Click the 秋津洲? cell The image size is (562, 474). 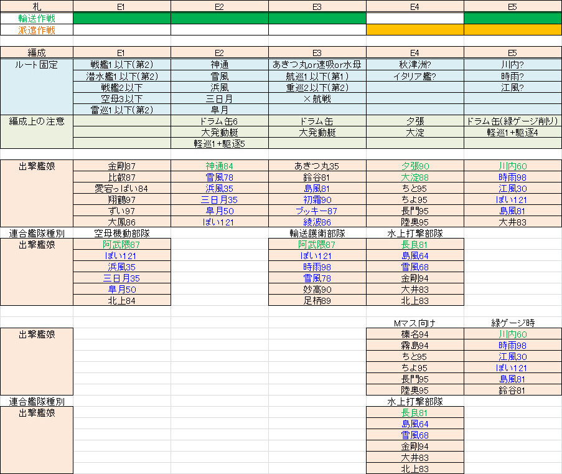415,65
